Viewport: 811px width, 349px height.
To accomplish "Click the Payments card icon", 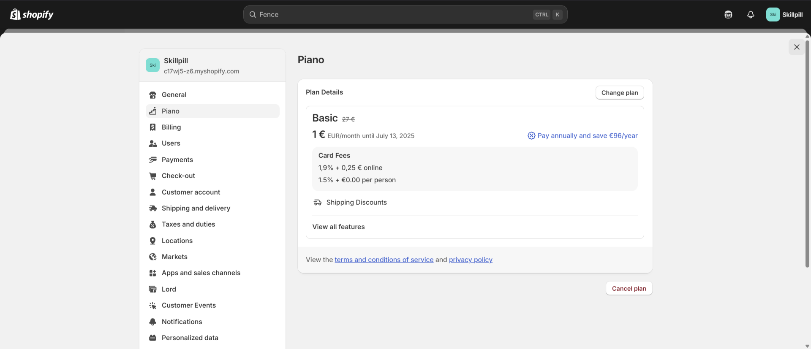I will [x=153, y=160].
